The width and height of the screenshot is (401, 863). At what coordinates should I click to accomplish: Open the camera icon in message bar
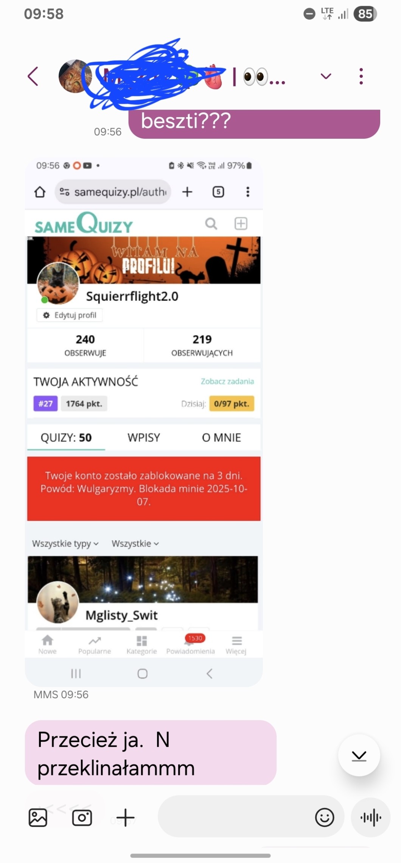click(x=82, y=818)
